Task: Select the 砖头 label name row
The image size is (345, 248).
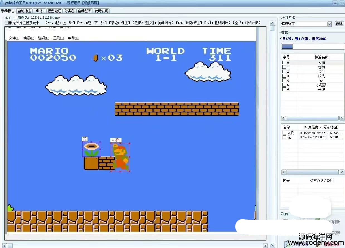Action: 321,76
